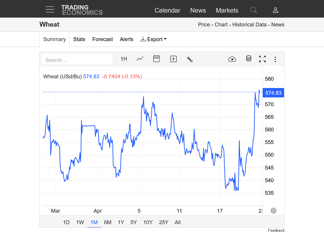
Task: Toggle fullscreen chart view
Action: click(x=262, y=59)
